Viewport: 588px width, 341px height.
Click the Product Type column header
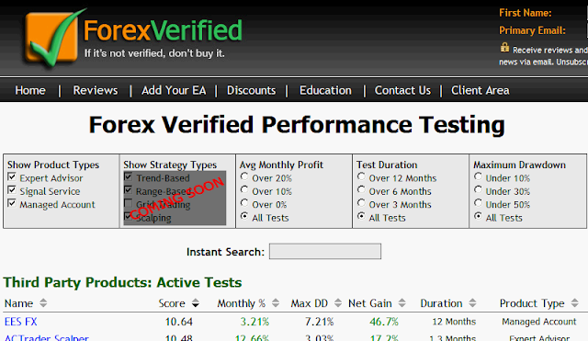[x=532, y=303]
